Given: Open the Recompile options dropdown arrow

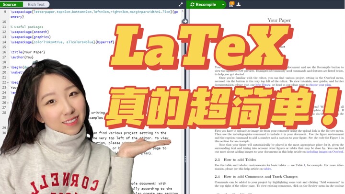Looking at the screenshot, I should (223, 4).
